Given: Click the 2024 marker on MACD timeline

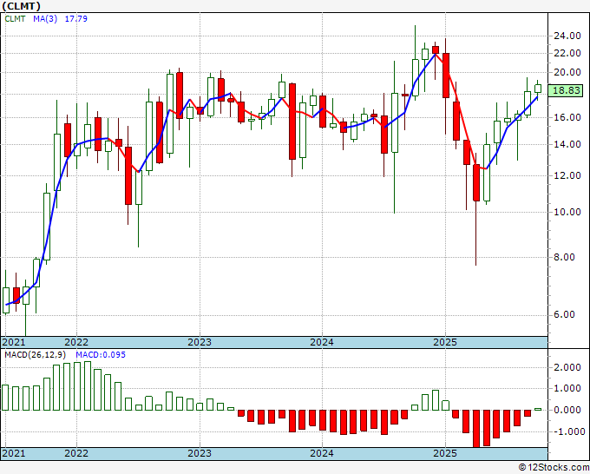Looking at the screenshot, I should (322, 453).
